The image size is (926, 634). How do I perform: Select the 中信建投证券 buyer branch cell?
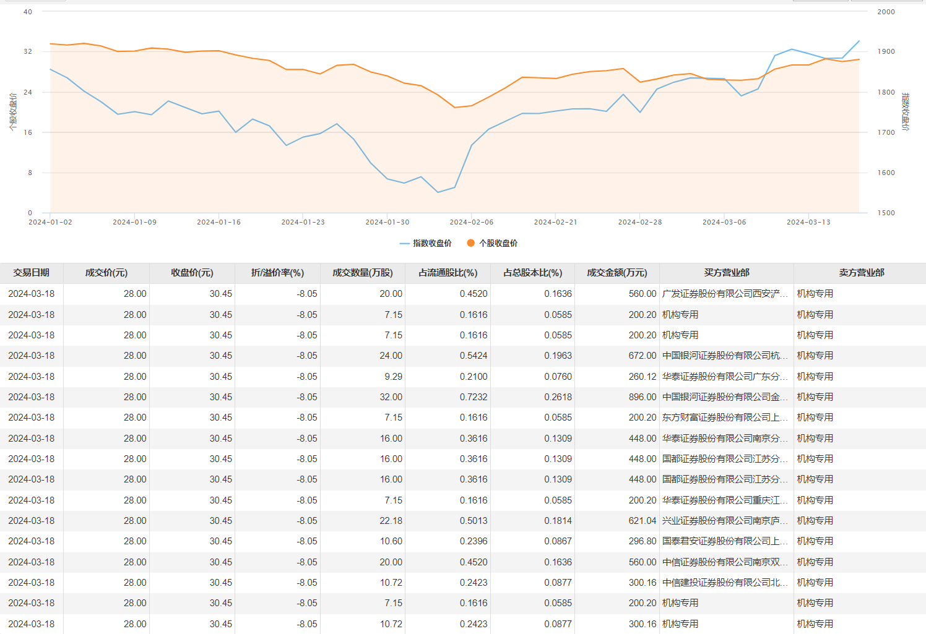point(724,583)
